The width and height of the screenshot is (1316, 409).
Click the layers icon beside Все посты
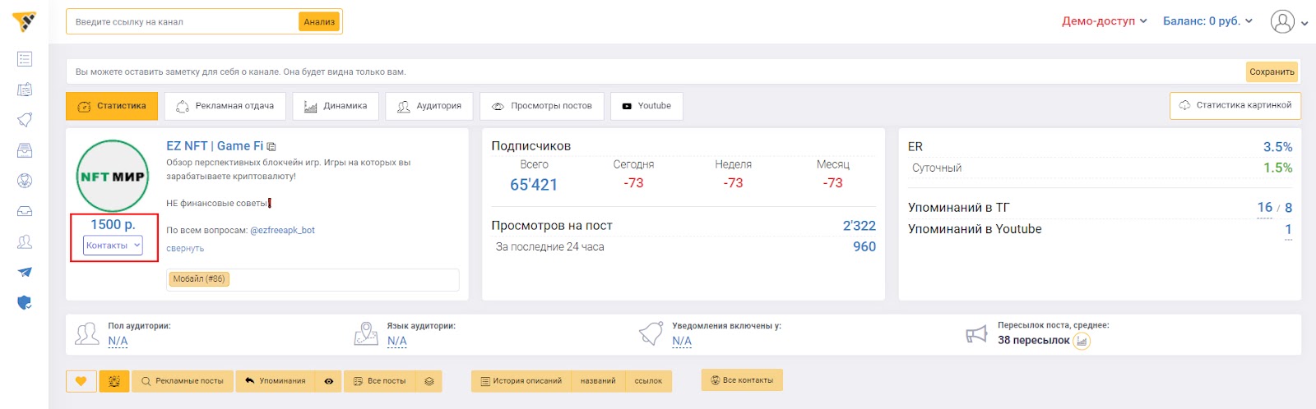coord(429,381)
